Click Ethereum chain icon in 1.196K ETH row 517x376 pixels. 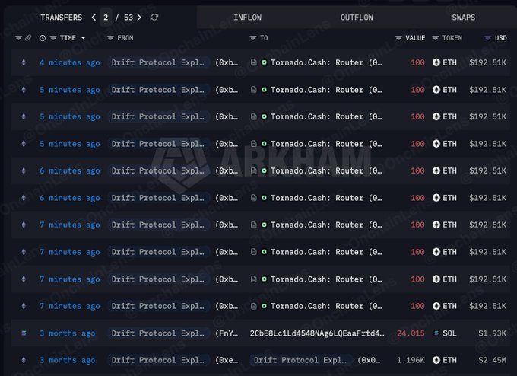pyautogui.click(x=24, y=360)
